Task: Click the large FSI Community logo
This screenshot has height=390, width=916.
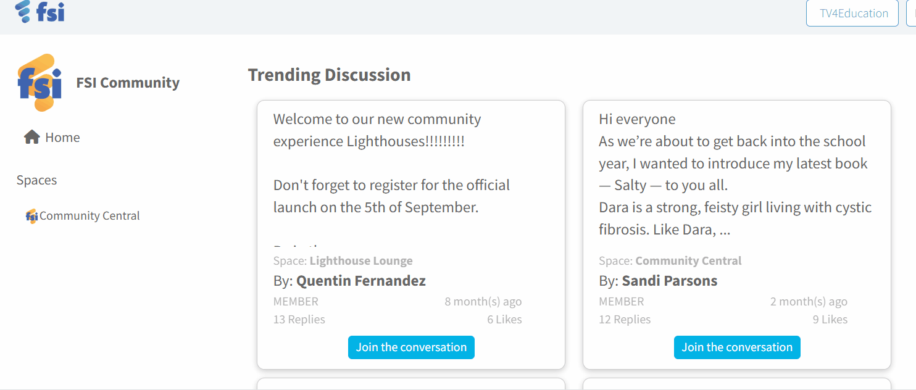Action: [x=40, y=83]
